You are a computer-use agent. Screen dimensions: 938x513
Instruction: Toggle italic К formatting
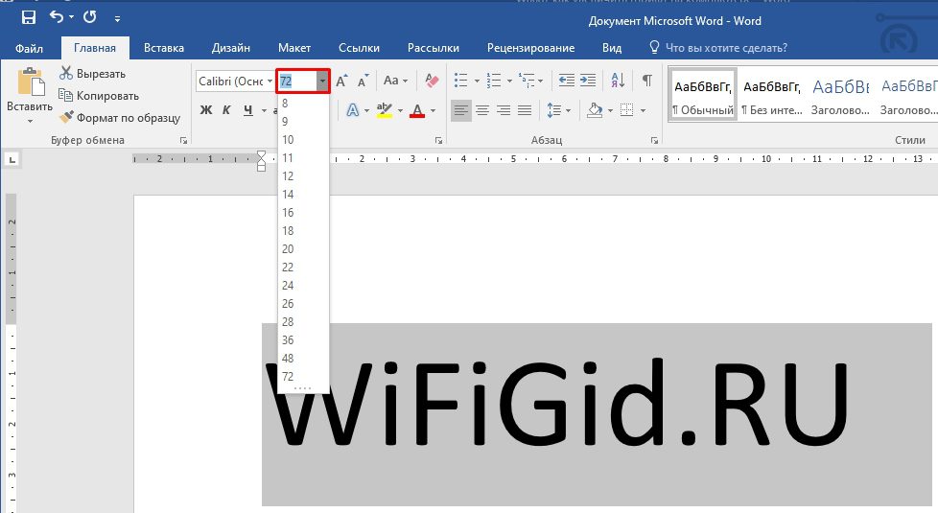click(226, 110)
